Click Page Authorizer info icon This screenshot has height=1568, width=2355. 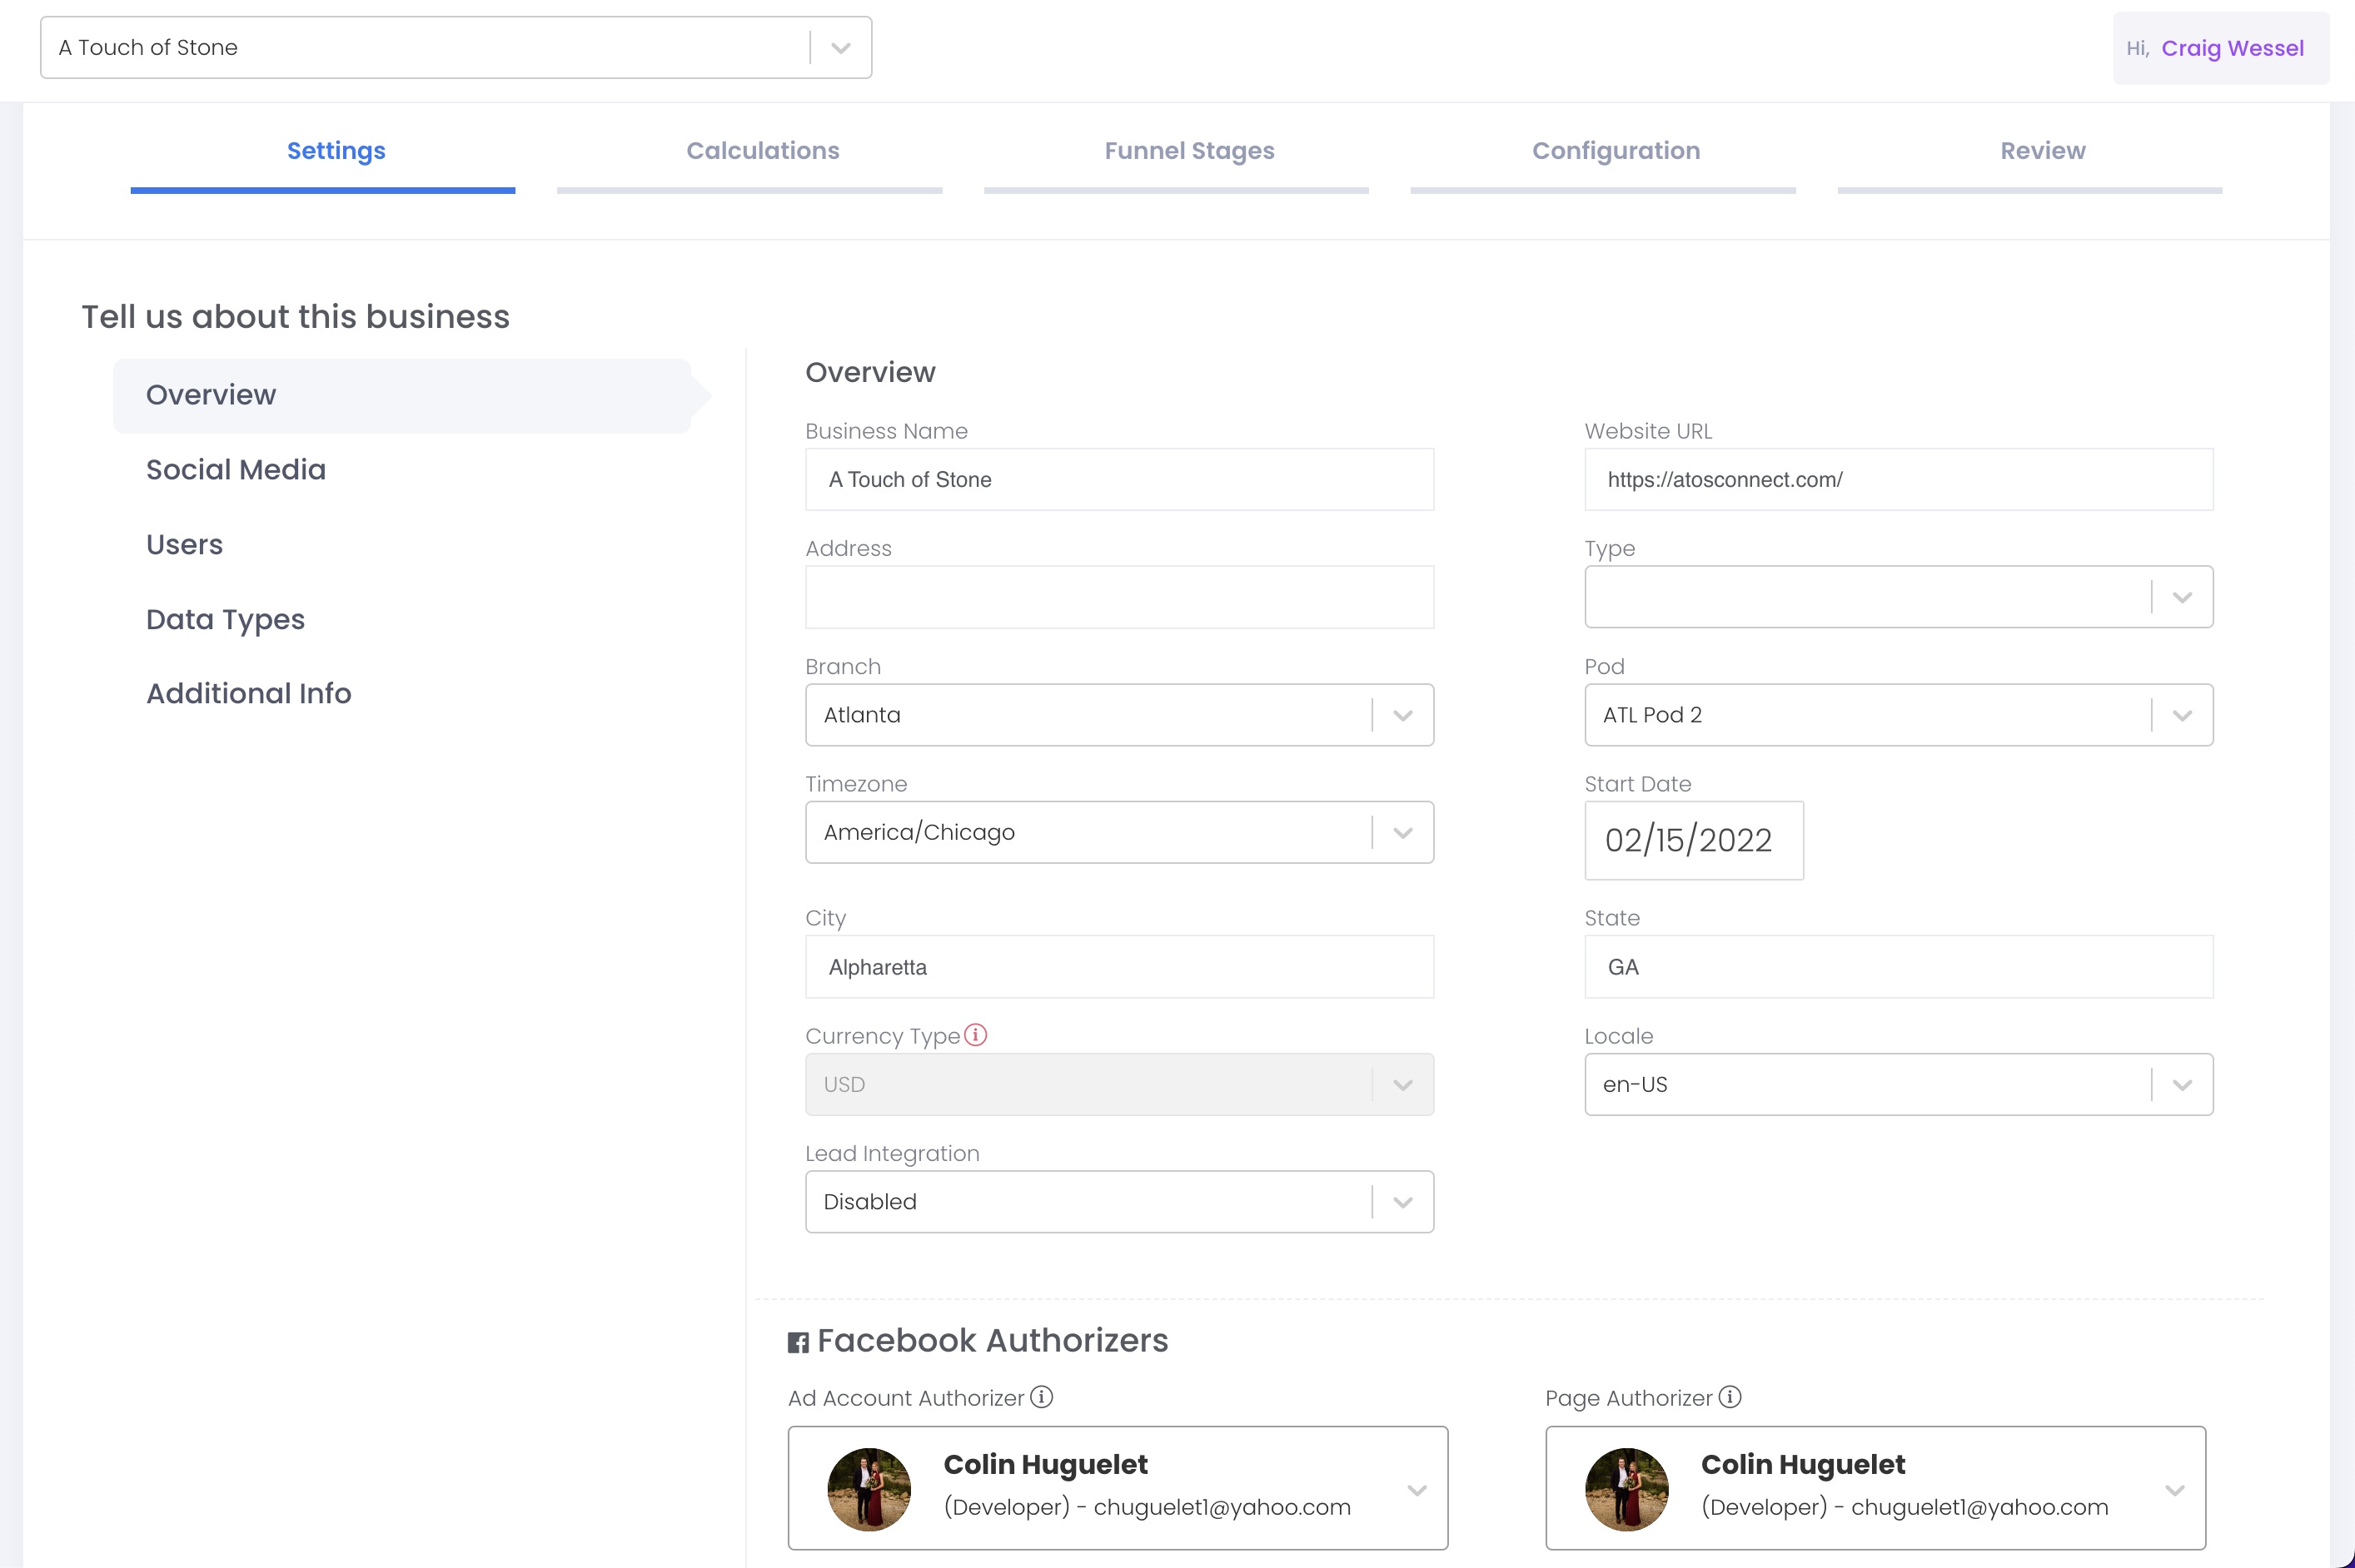pos(1730,1397)
